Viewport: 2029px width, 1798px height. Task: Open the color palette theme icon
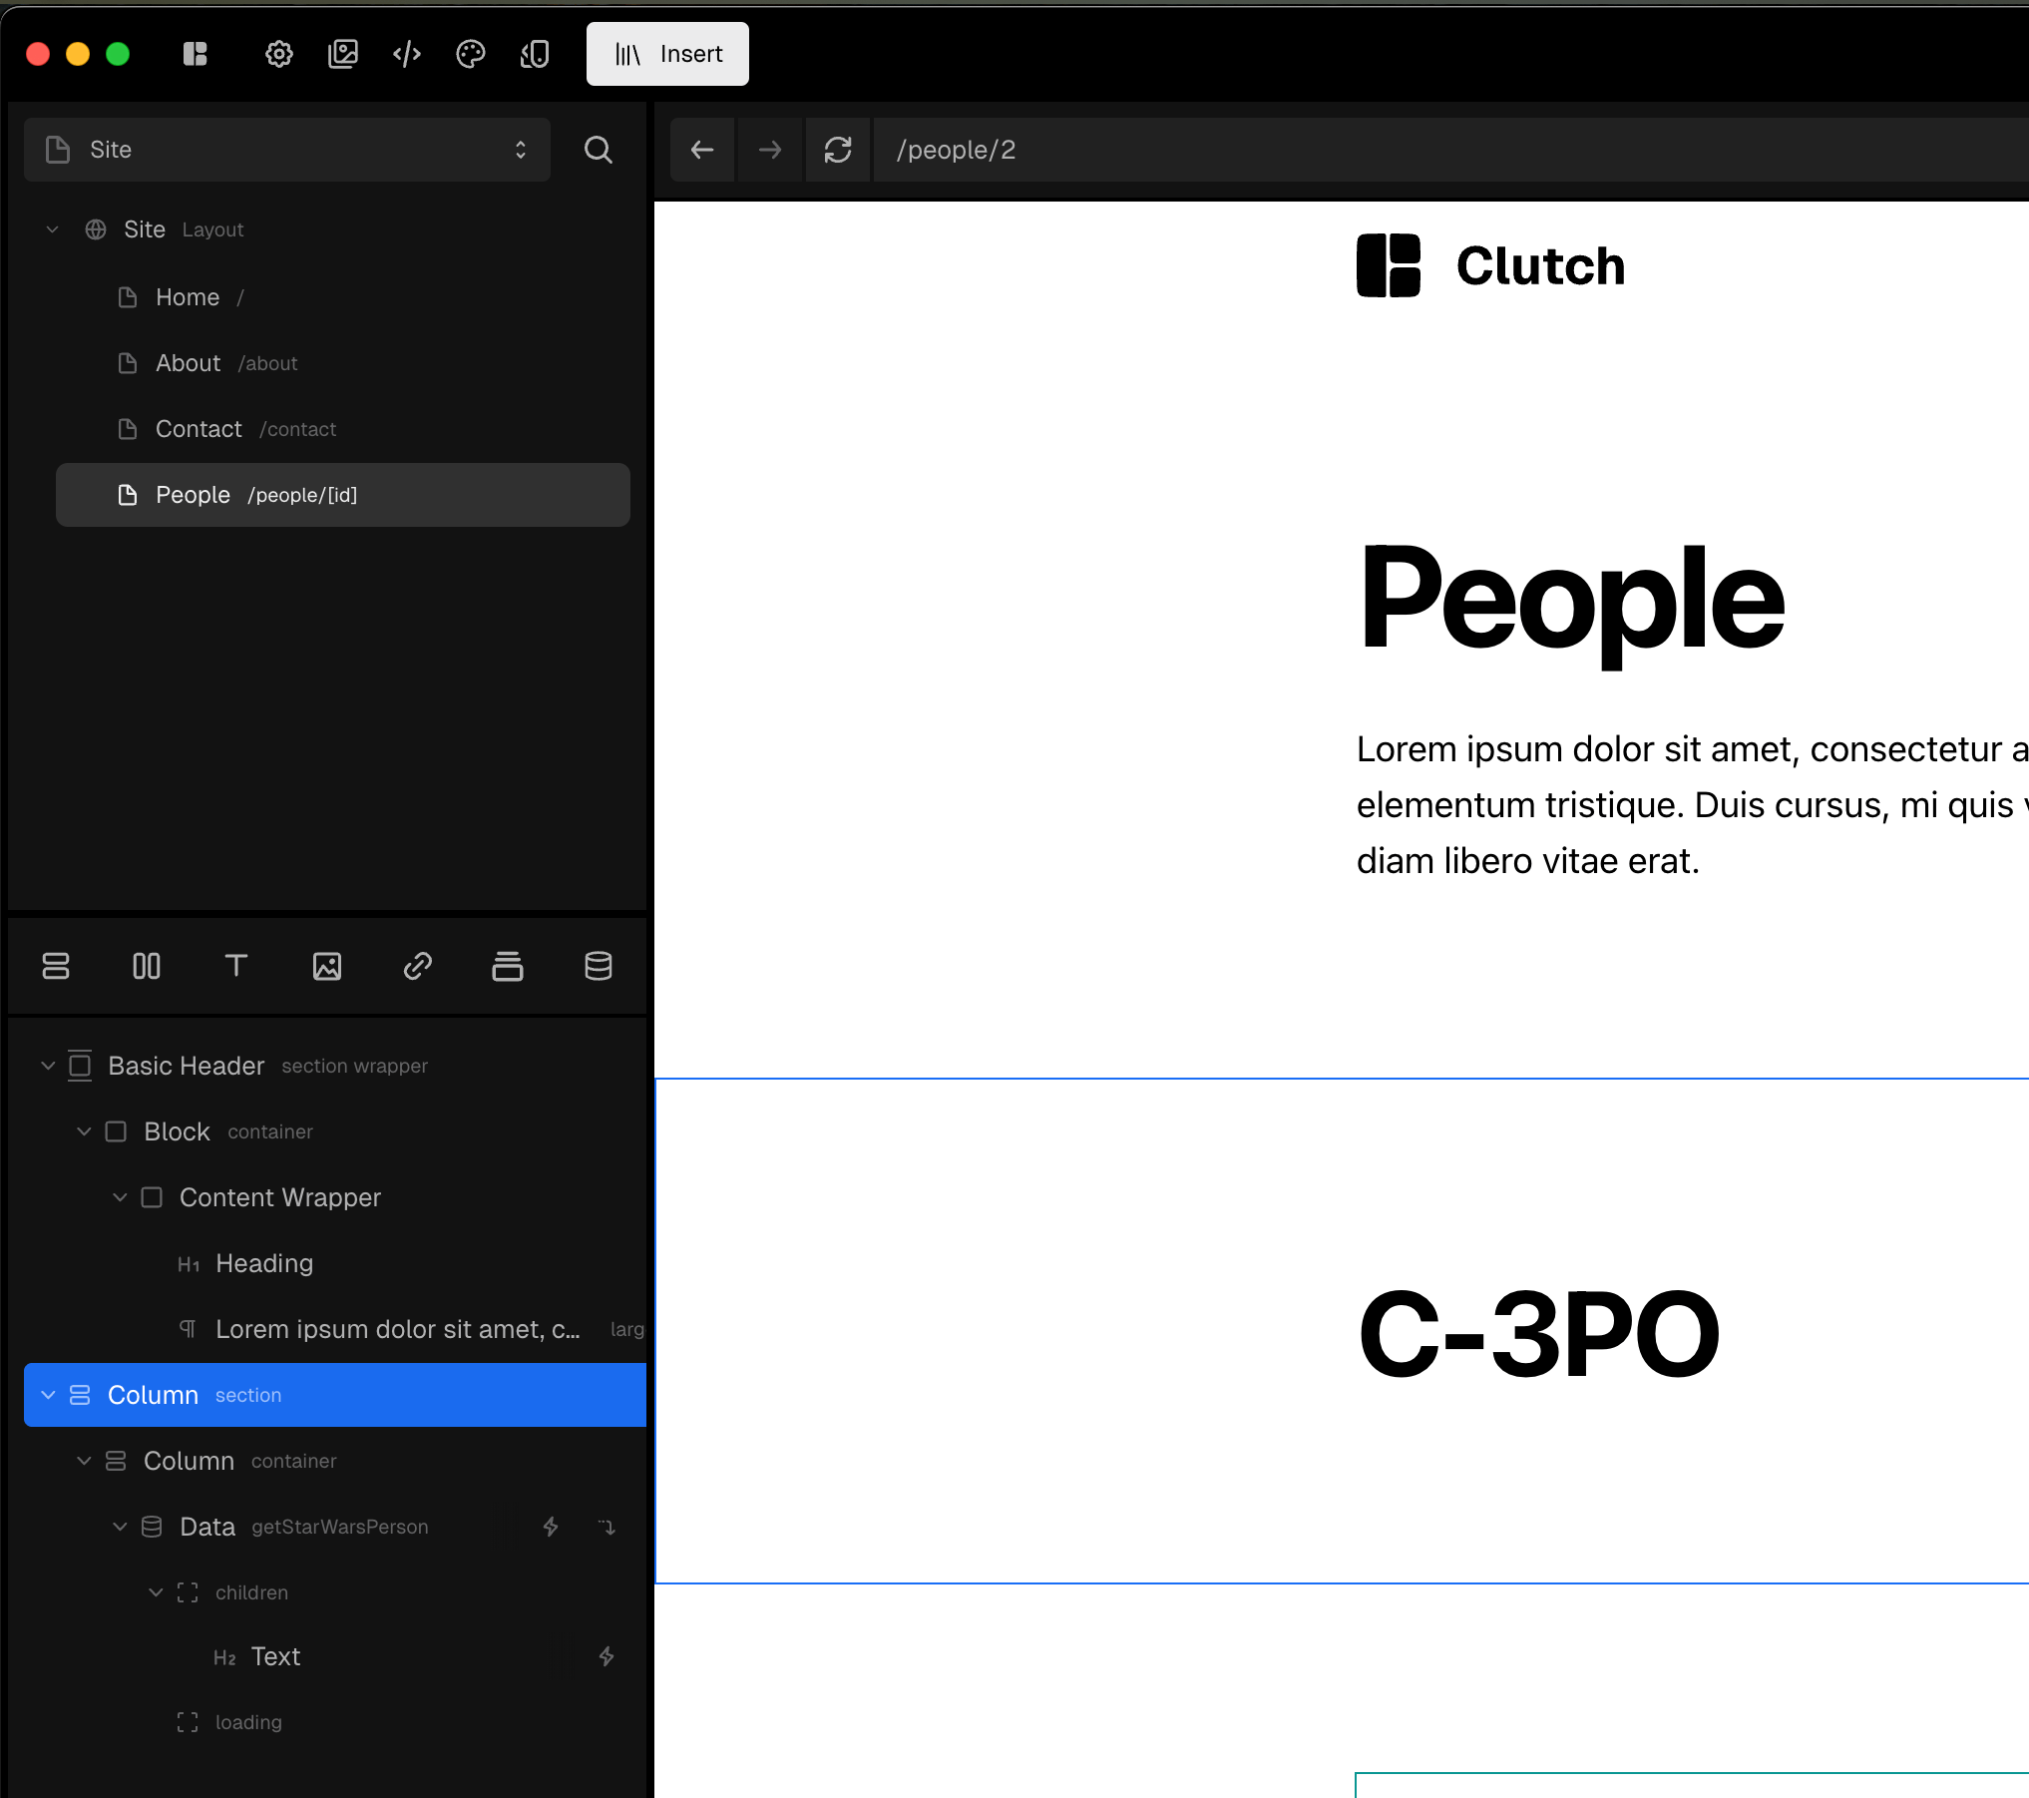(471, 54)
